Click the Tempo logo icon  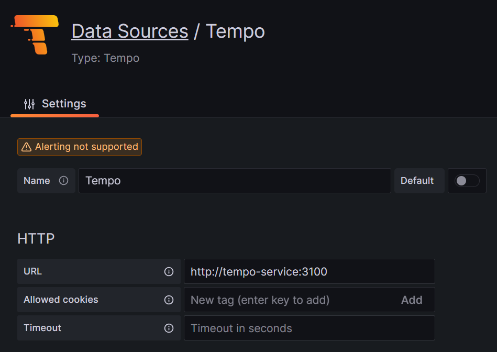35,35
